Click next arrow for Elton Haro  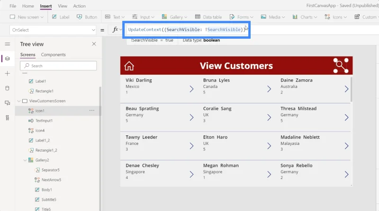[269, 146]
